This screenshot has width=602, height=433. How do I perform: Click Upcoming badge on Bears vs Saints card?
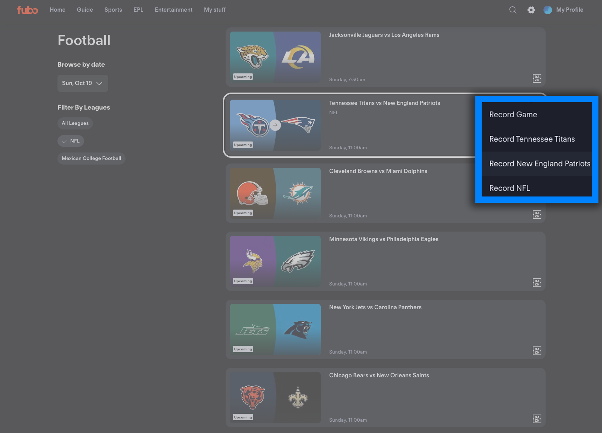pyautogui.click(x=243, y=417)
